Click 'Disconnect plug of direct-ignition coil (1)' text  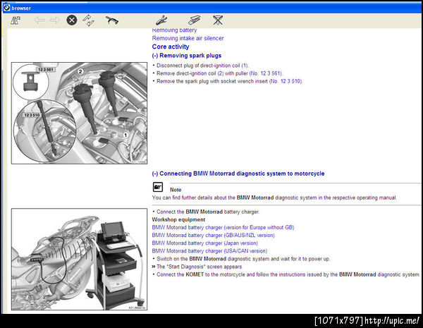(202, 66)
